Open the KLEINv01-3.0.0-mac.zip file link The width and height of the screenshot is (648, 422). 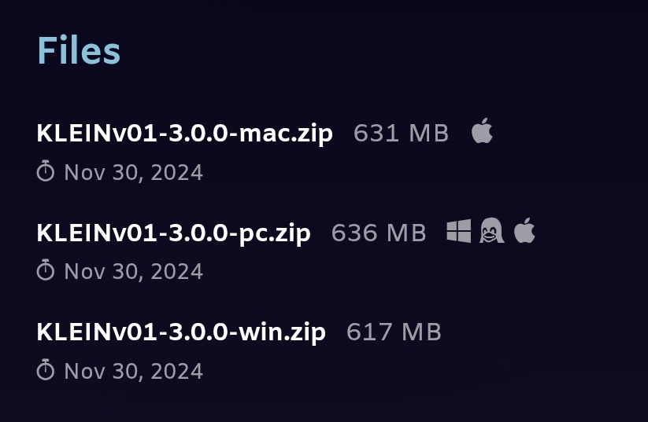point(185,134)
